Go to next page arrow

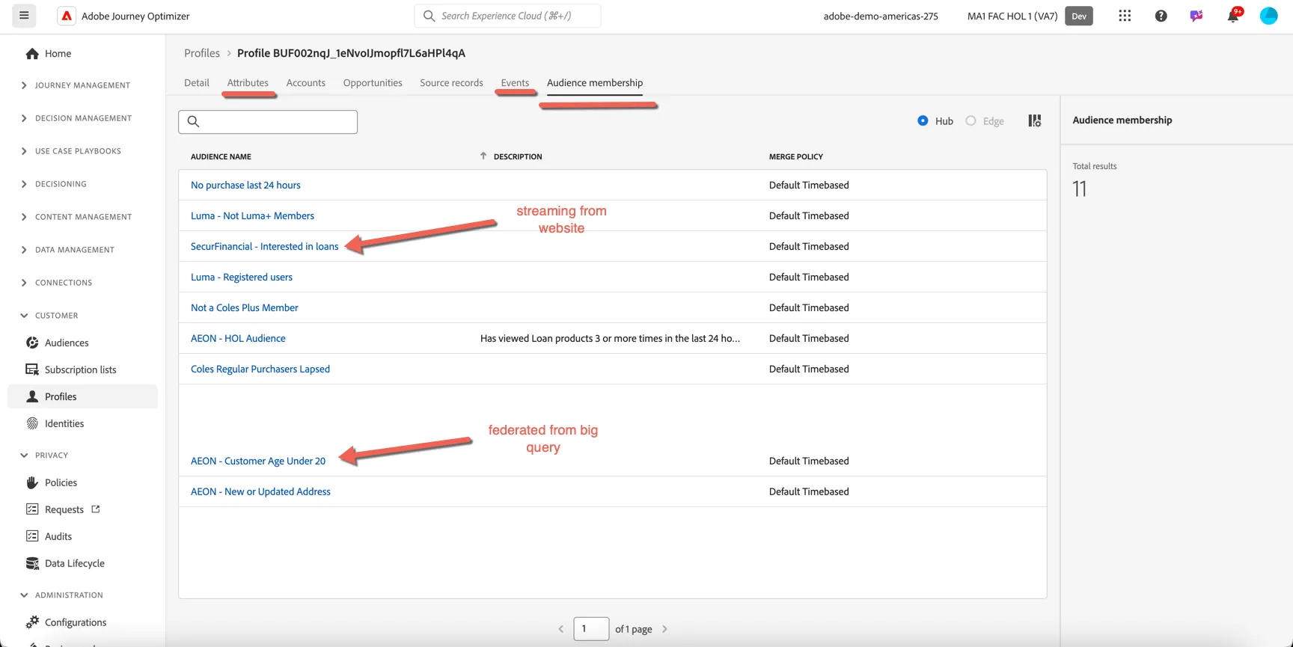click(664, 629)
